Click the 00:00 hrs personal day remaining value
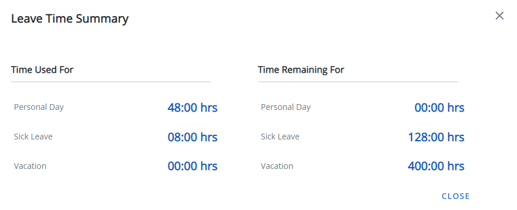The image size is (517, 210). 439,108
